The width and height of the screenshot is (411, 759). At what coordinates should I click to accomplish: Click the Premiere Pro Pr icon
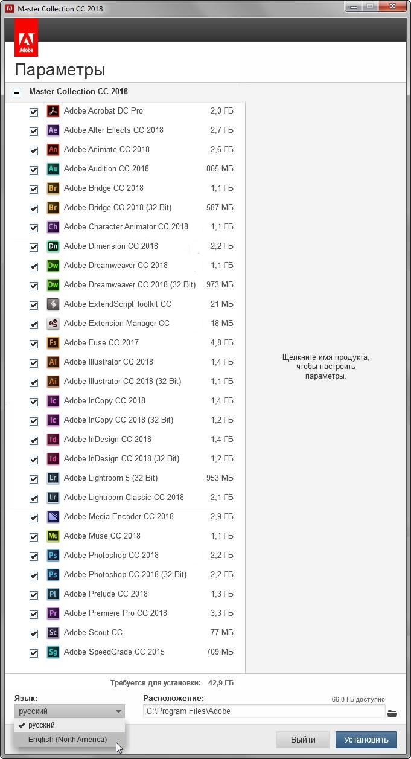(53, 613)
